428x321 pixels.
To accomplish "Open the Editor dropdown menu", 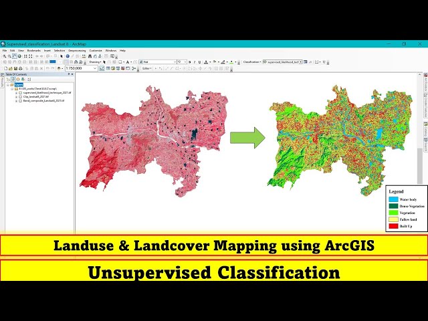I will [147, 68].
